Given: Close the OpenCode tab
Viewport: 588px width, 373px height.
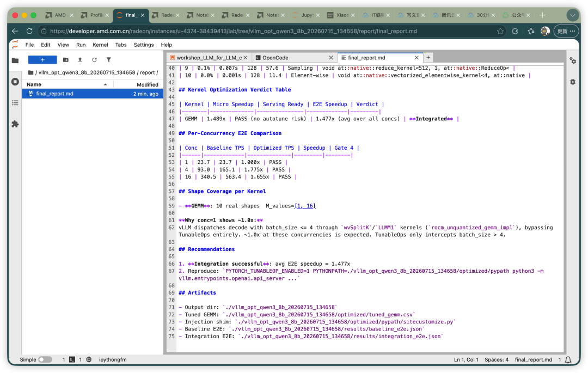Looking at the screenshot, I should click(331, 58).
